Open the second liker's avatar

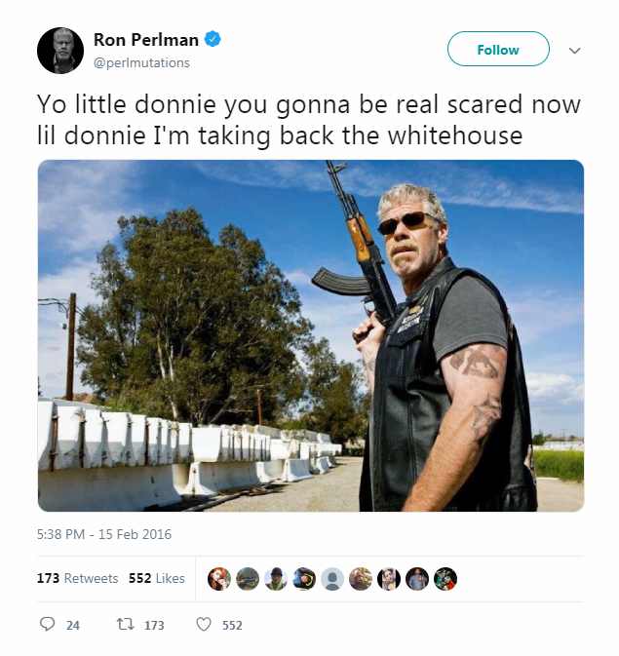click(x=248, y=579)
